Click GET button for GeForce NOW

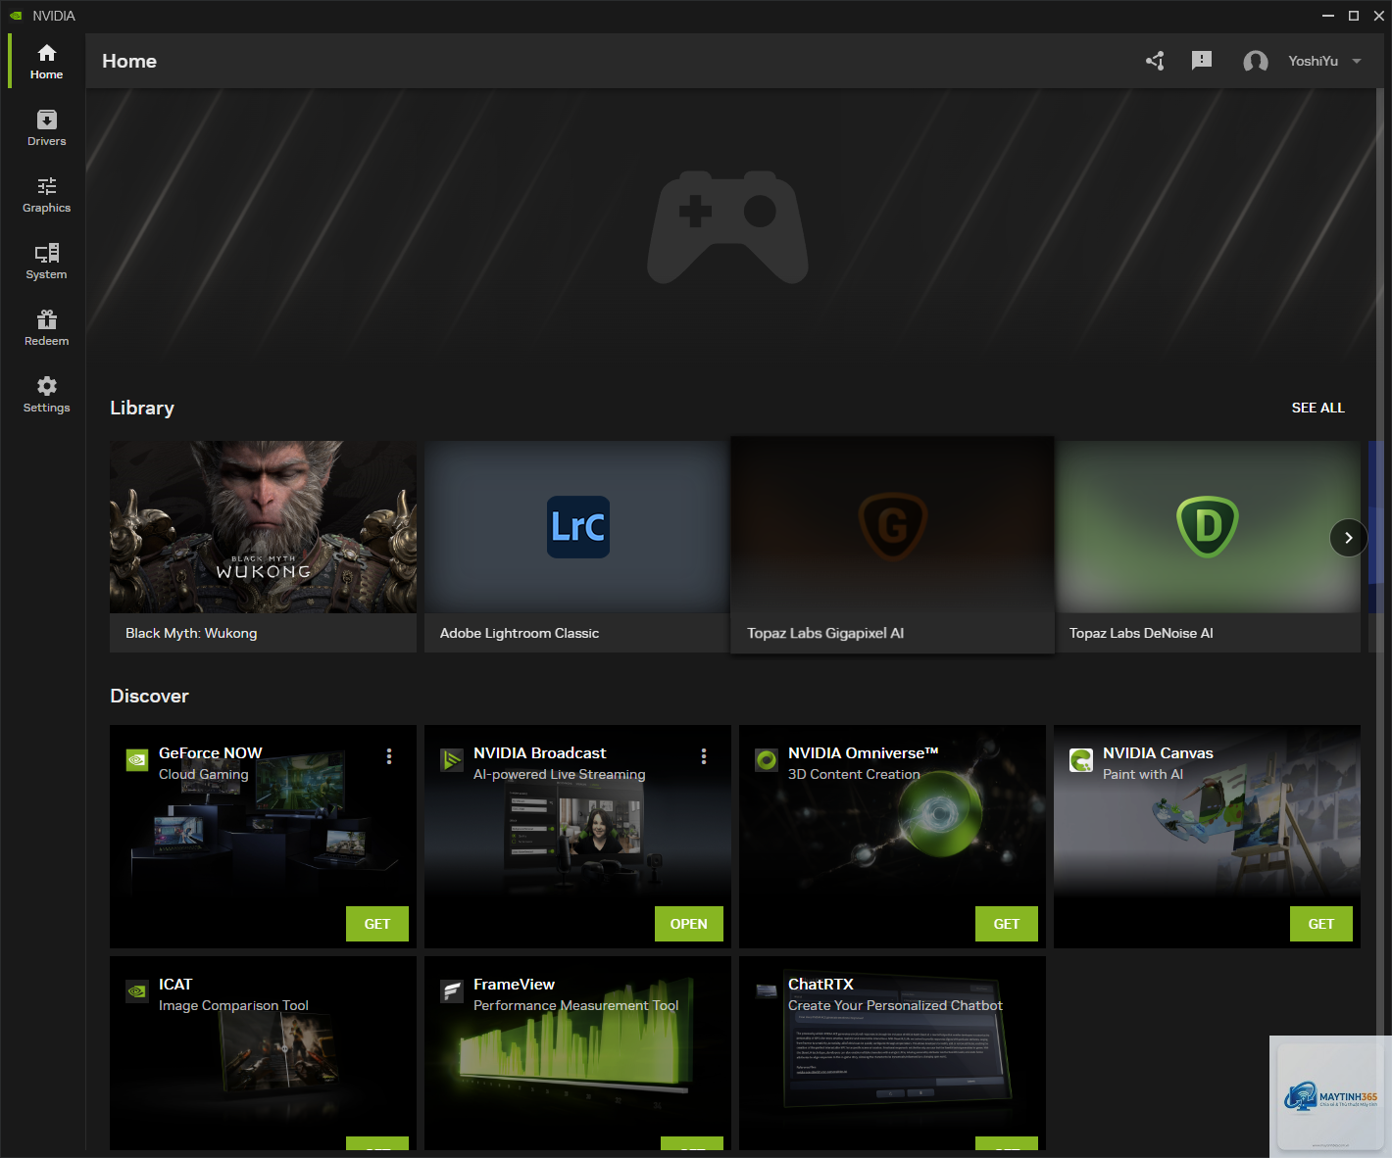click(x=377, y=924)
